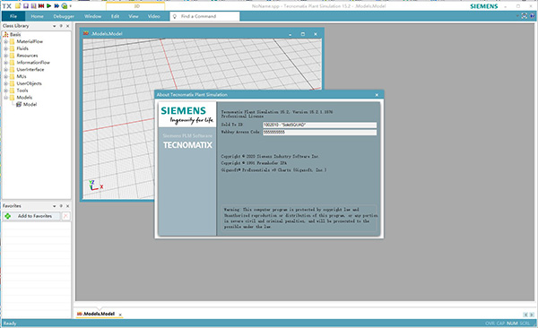Expand the Fluids folder
Screen dimensions: 538x328
point(5,48)
